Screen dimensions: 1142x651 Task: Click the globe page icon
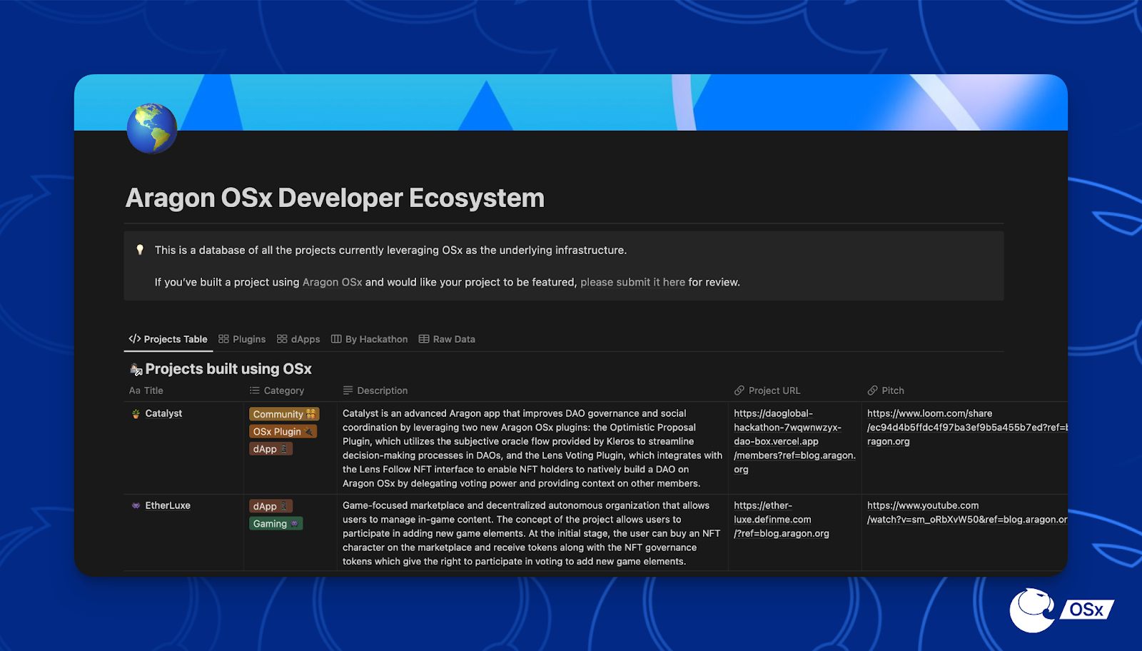152,128
